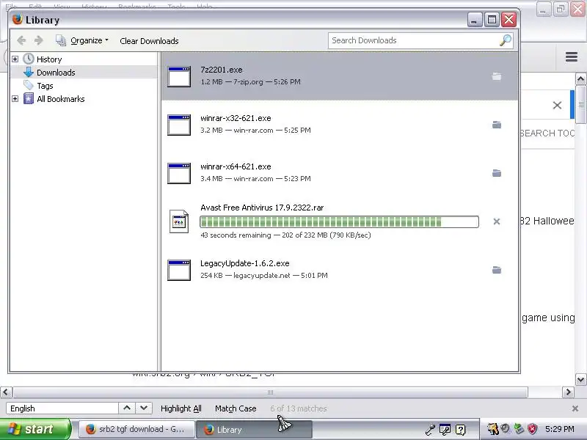Switch to srb2 tgf download taskbar window

pos(136,429)
